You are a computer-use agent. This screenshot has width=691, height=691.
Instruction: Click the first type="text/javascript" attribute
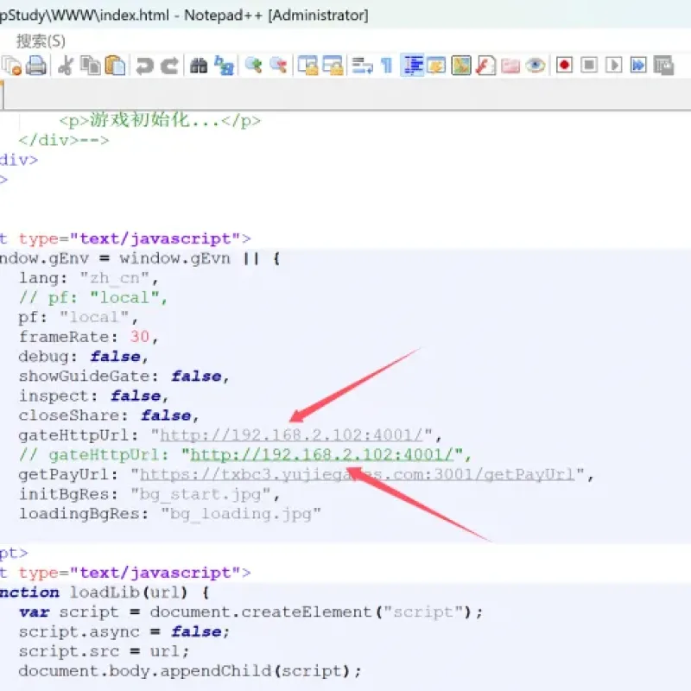point(130,239)
